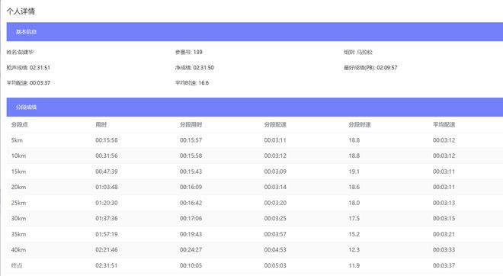Click the 参赛号 139 field

point(189,52)
